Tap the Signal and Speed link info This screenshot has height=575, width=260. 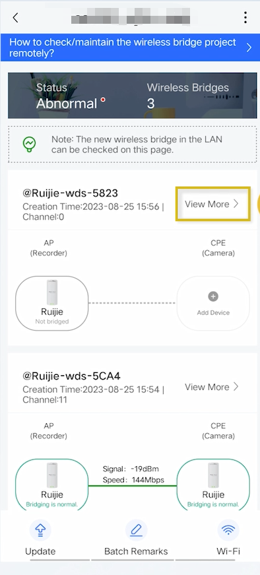[133, 474]
